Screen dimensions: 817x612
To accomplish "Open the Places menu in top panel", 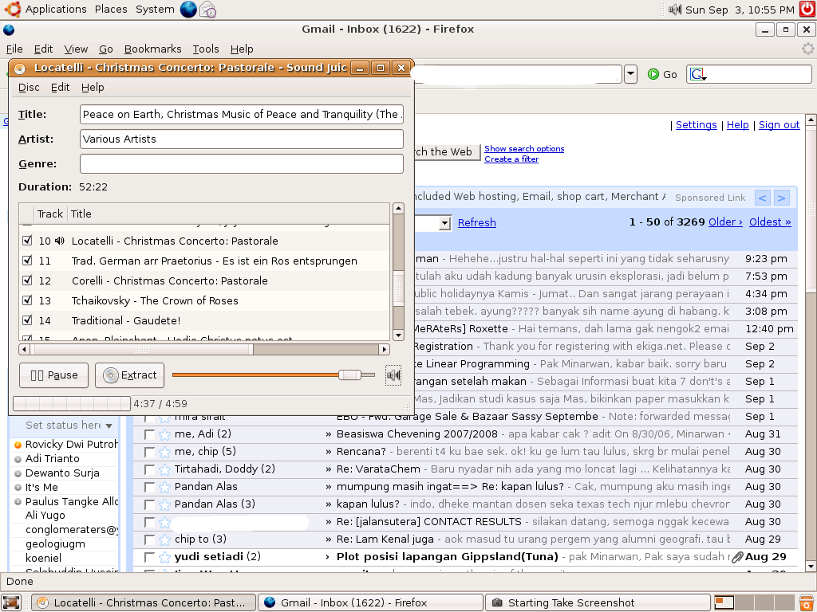I will 111,10.
